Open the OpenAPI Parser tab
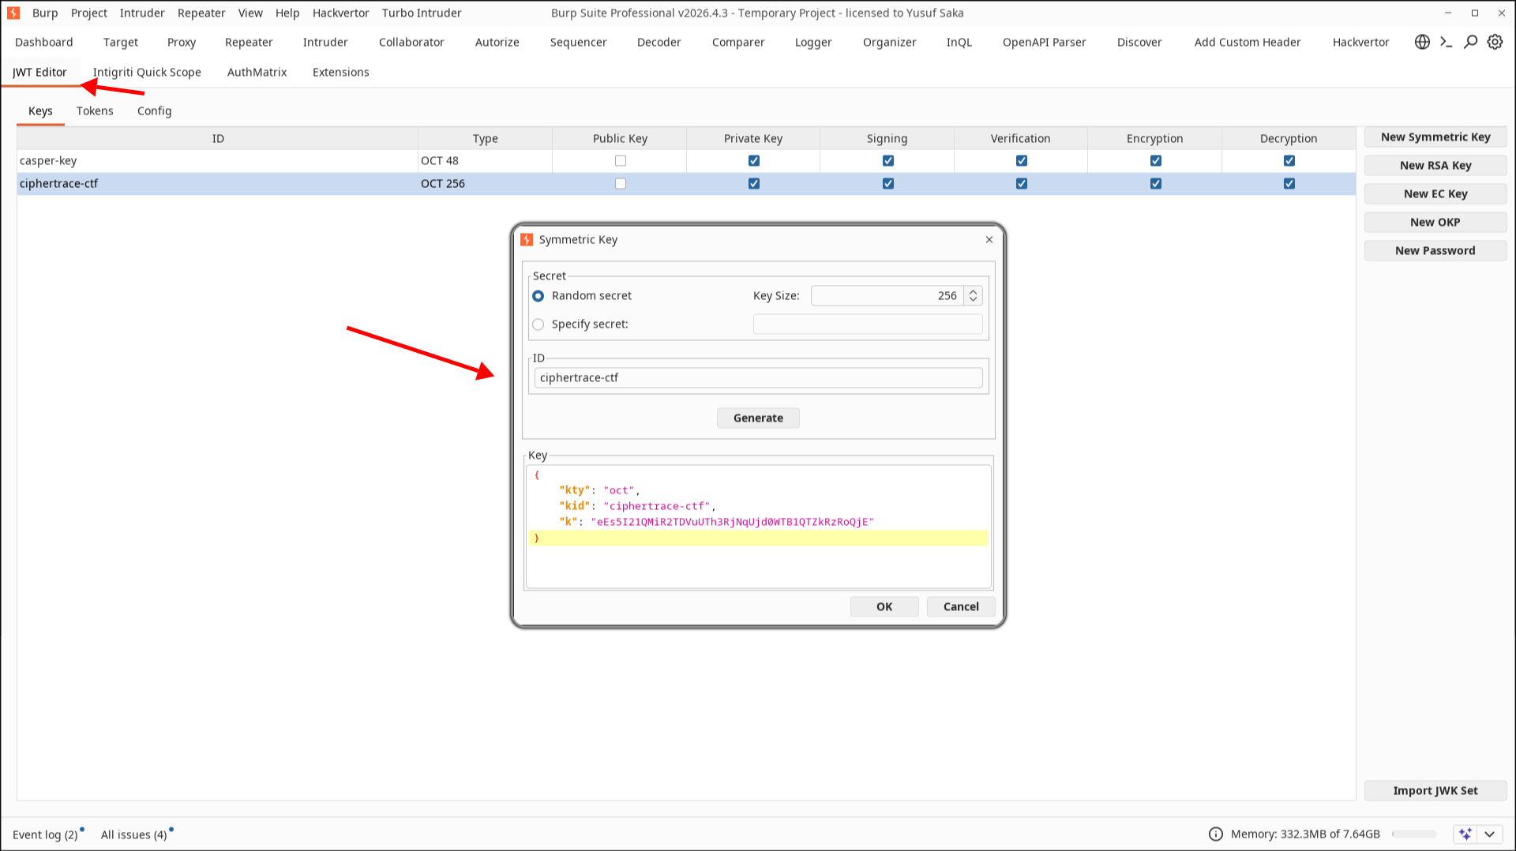 (1044, 42)
